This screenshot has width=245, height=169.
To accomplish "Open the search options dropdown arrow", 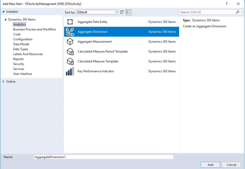I will coord(241,12).
